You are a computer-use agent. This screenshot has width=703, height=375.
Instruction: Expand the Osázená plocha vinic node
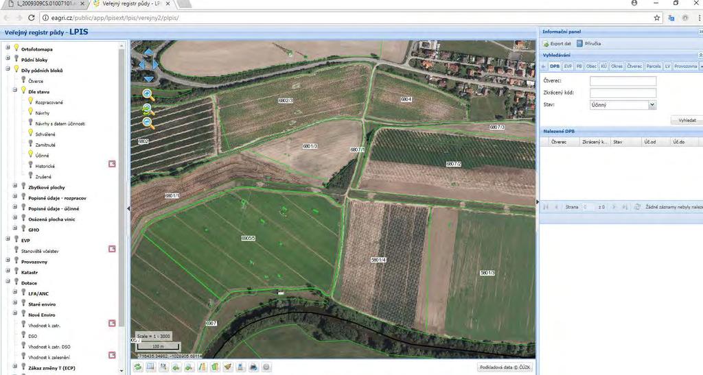pos(15,217)
